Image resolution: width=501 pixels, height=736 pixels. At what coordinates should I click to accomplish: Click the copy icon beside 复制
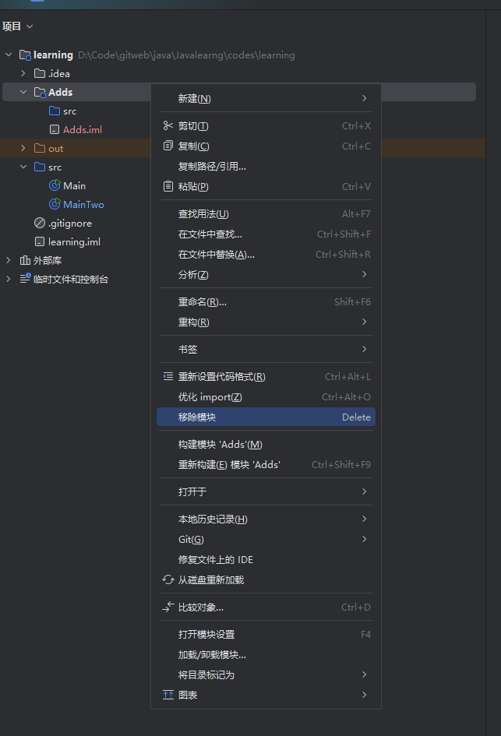pyautogui.click(x=168, y=146)
